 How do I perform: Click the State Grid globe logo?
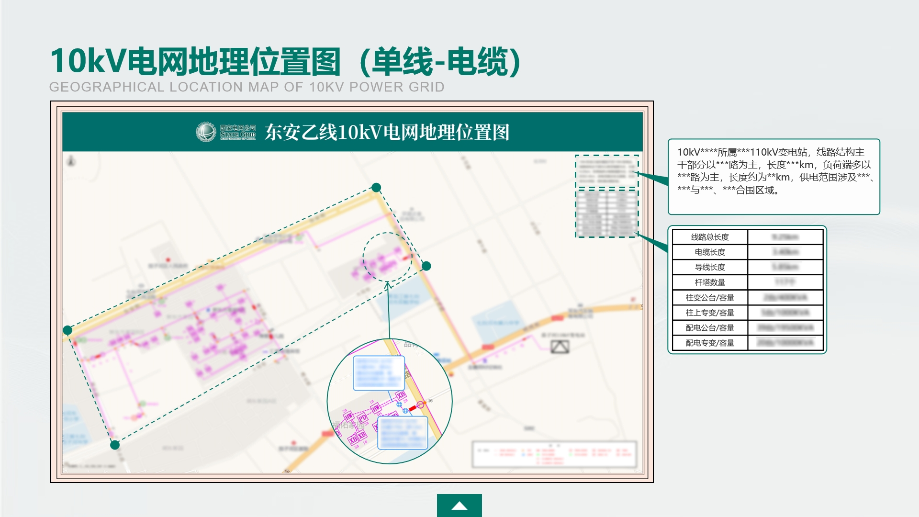[206, 132]
